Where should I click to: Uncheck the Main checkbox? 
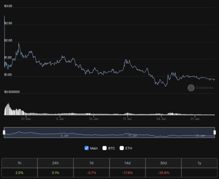[x=87, y=148]
